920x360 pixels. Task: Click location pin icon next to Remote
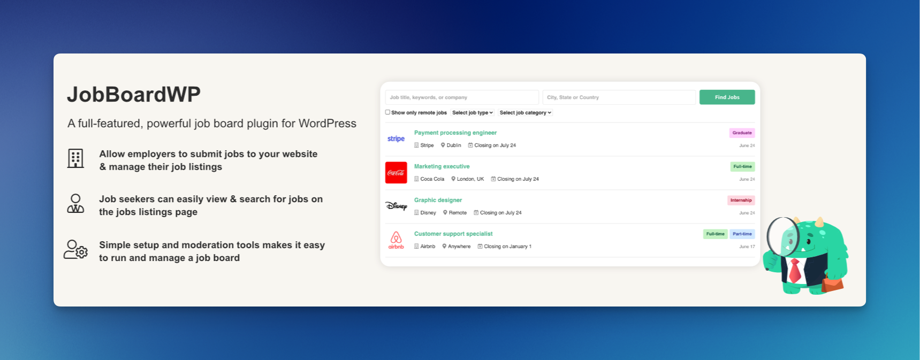(x=445, y=212)
